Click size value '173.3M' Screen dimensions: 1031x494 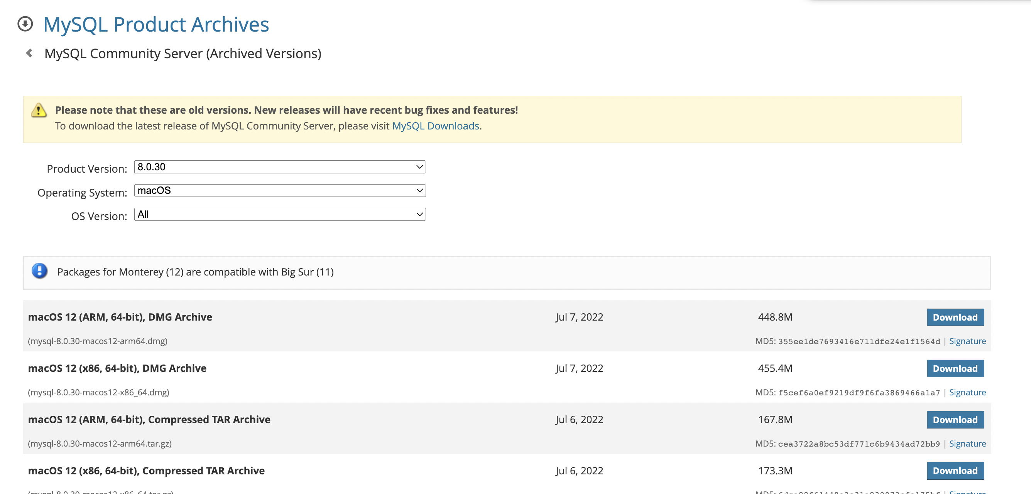pyautogui.click(x=775, y=470)
